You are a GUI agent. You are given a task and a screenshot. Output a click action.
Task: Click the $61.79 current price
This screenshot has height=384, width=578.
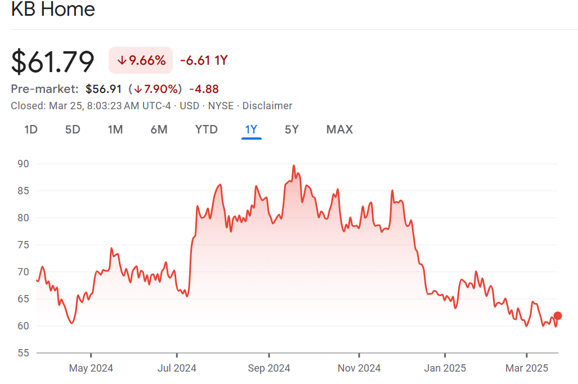53,61
